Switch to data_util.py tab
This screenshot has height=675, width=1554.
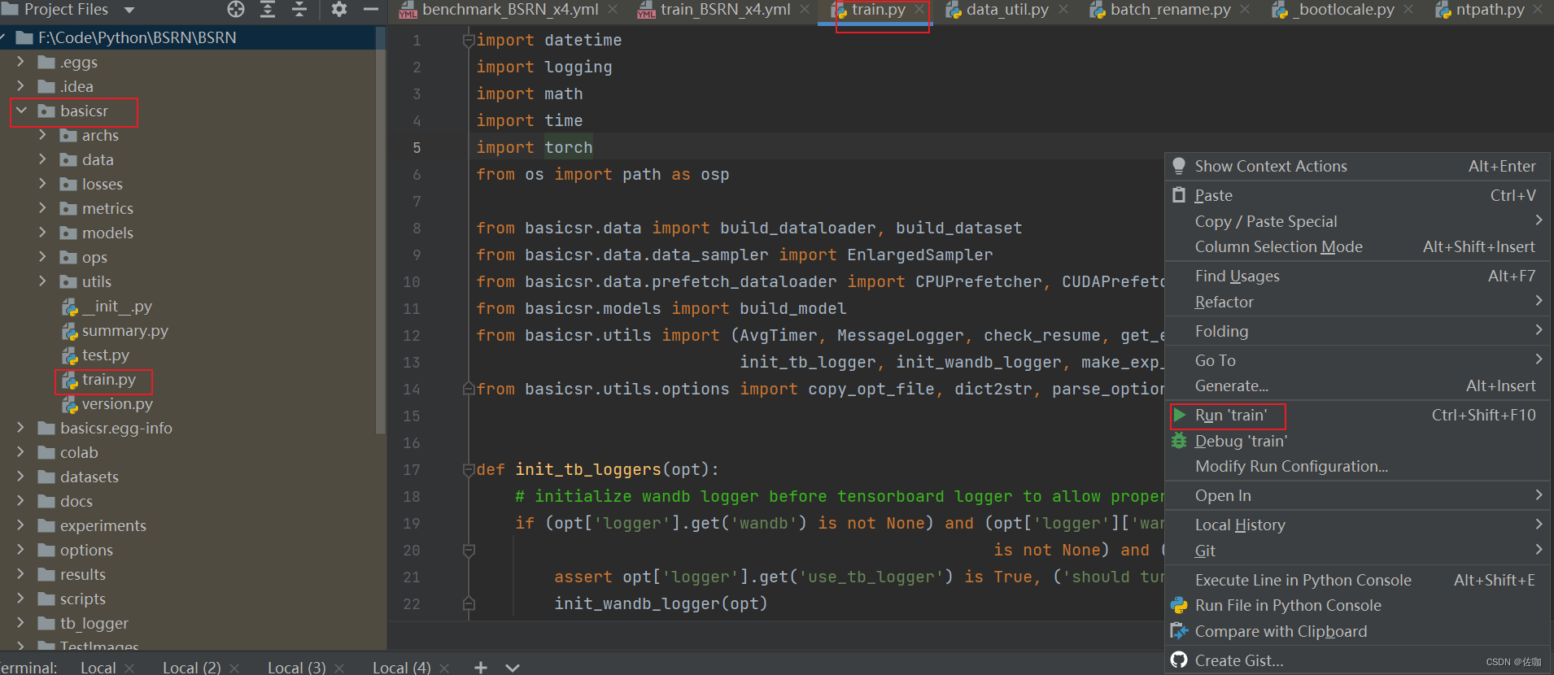(1007, 10)
